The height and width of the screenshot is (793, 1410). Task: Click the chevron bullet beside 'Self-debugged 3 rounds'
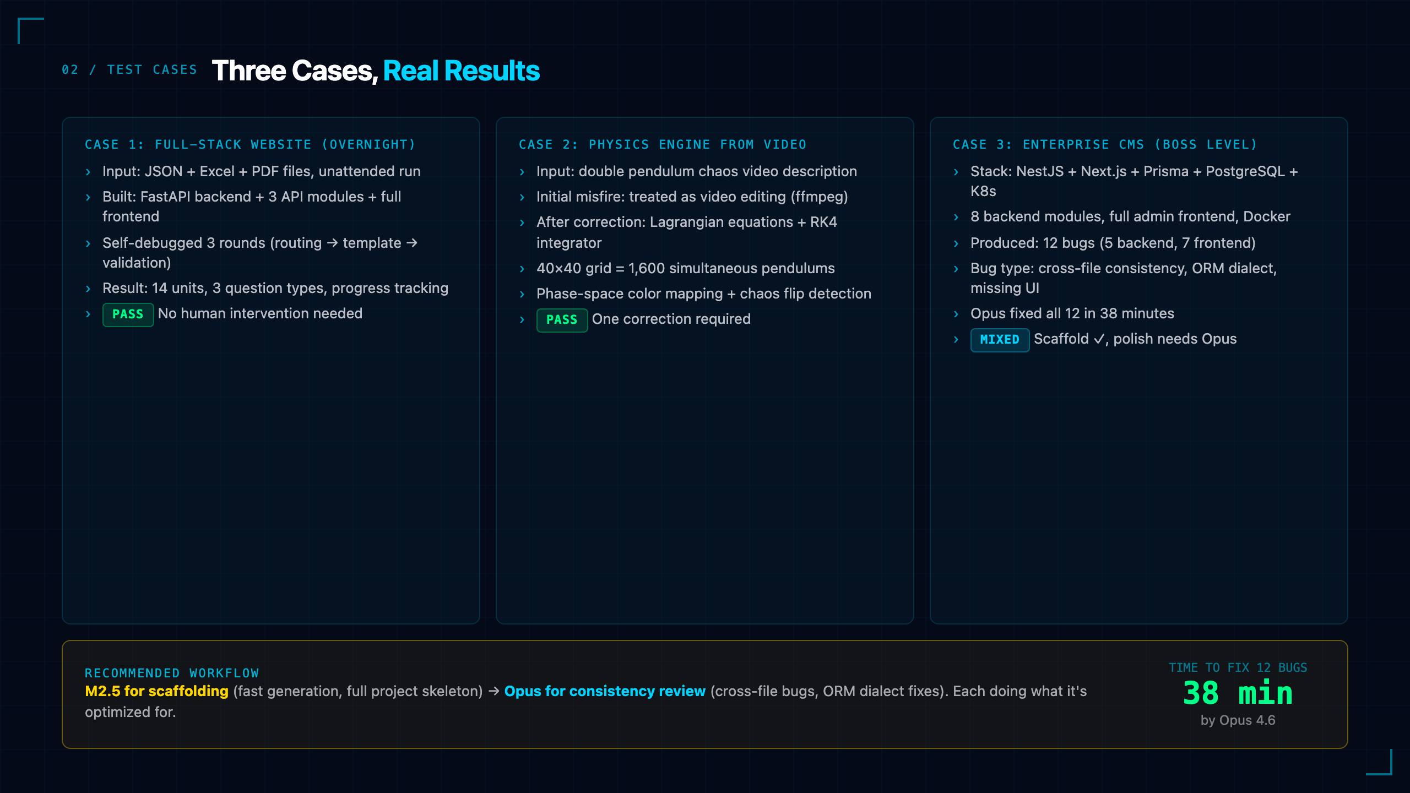(x=88, y=243)
